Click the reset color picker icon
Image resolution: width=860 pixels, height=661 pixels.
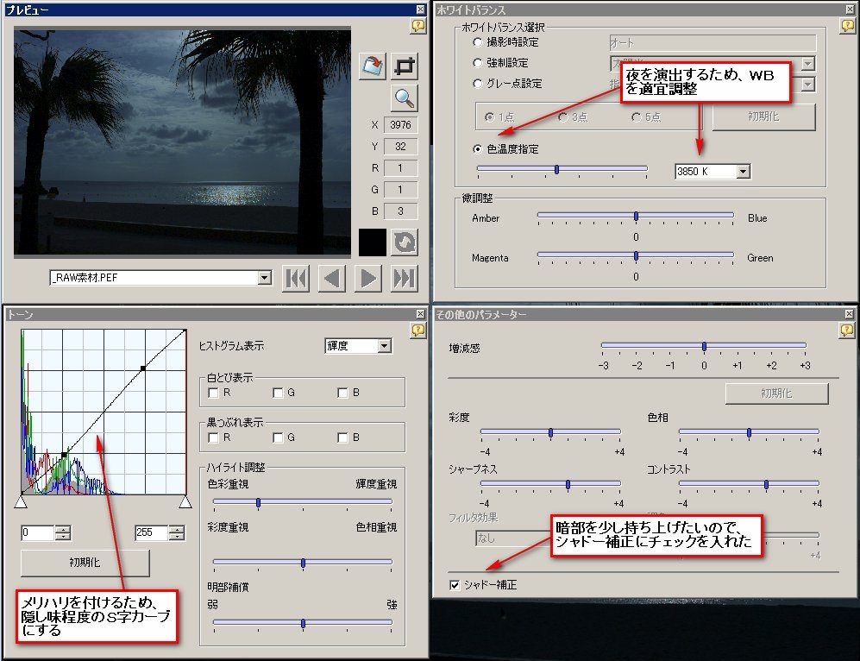(405, 242)
